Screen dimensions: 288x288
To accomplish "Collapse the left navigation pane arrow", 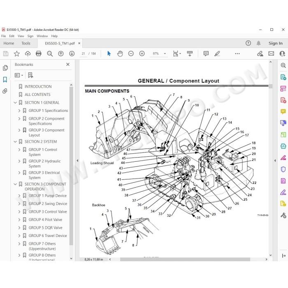I will 77,160.
